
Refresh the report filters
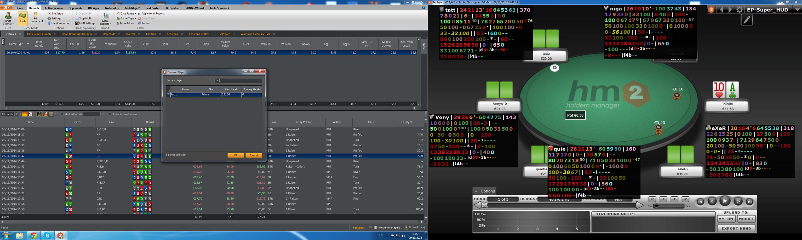pyautogui.click(x=145, y=23)
